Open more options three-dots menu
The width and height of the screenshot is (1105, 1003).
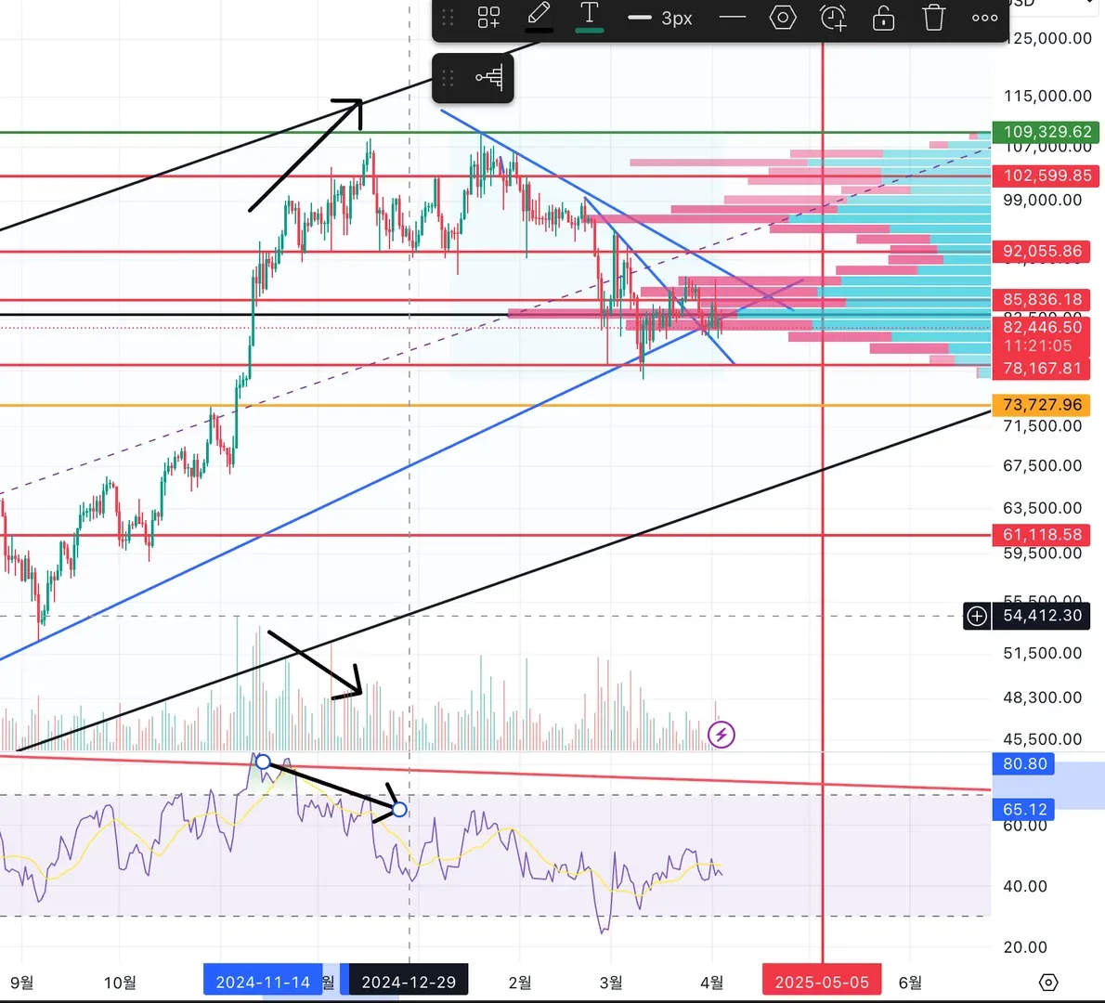pos(984,18)
